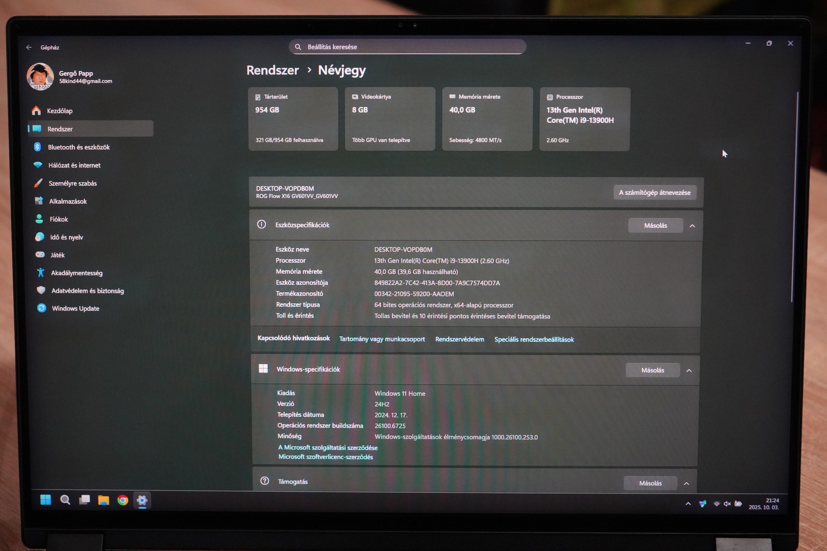Launch Google Chrome from the taskbar
This screenshot has height=551, width=827.
(123, 500)
